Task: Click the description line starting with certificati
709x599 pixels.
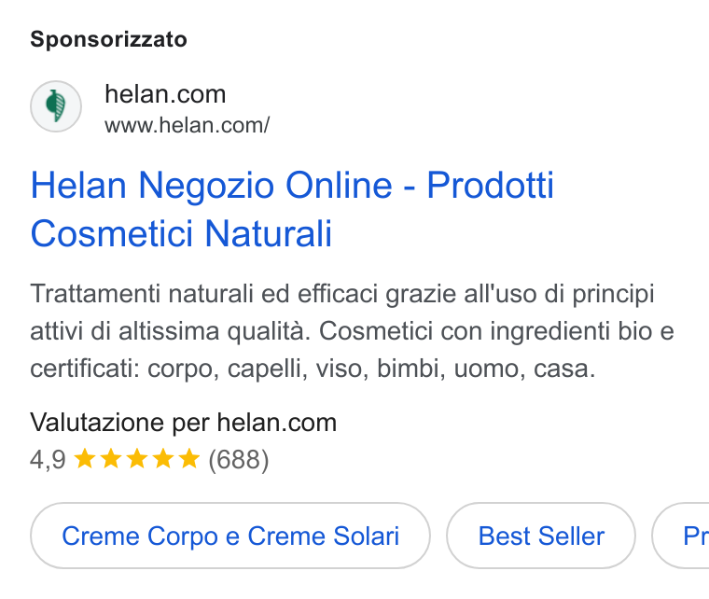Action: pyautogui.click(x=313, y=369)
